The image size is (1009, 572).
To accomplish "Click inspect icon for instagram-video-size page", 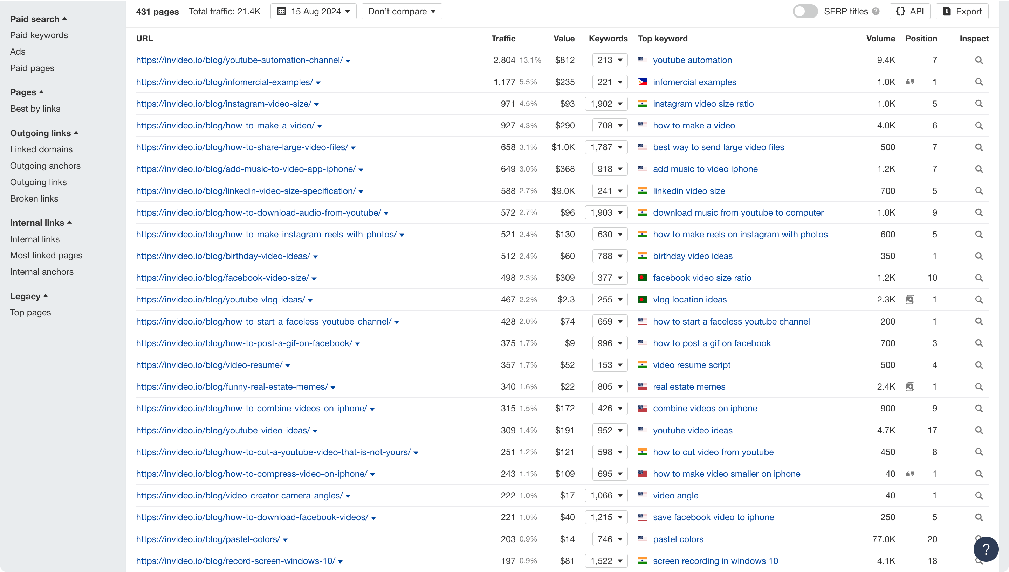I will pos(979,103).
